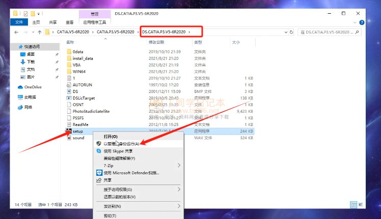Select the 0data folder icon
Viewport: 381px width, 219px height.
point(69,52)
